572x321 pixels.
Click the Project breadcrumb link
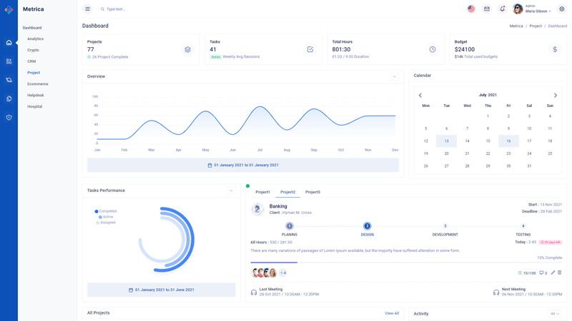tap(536, 26)
